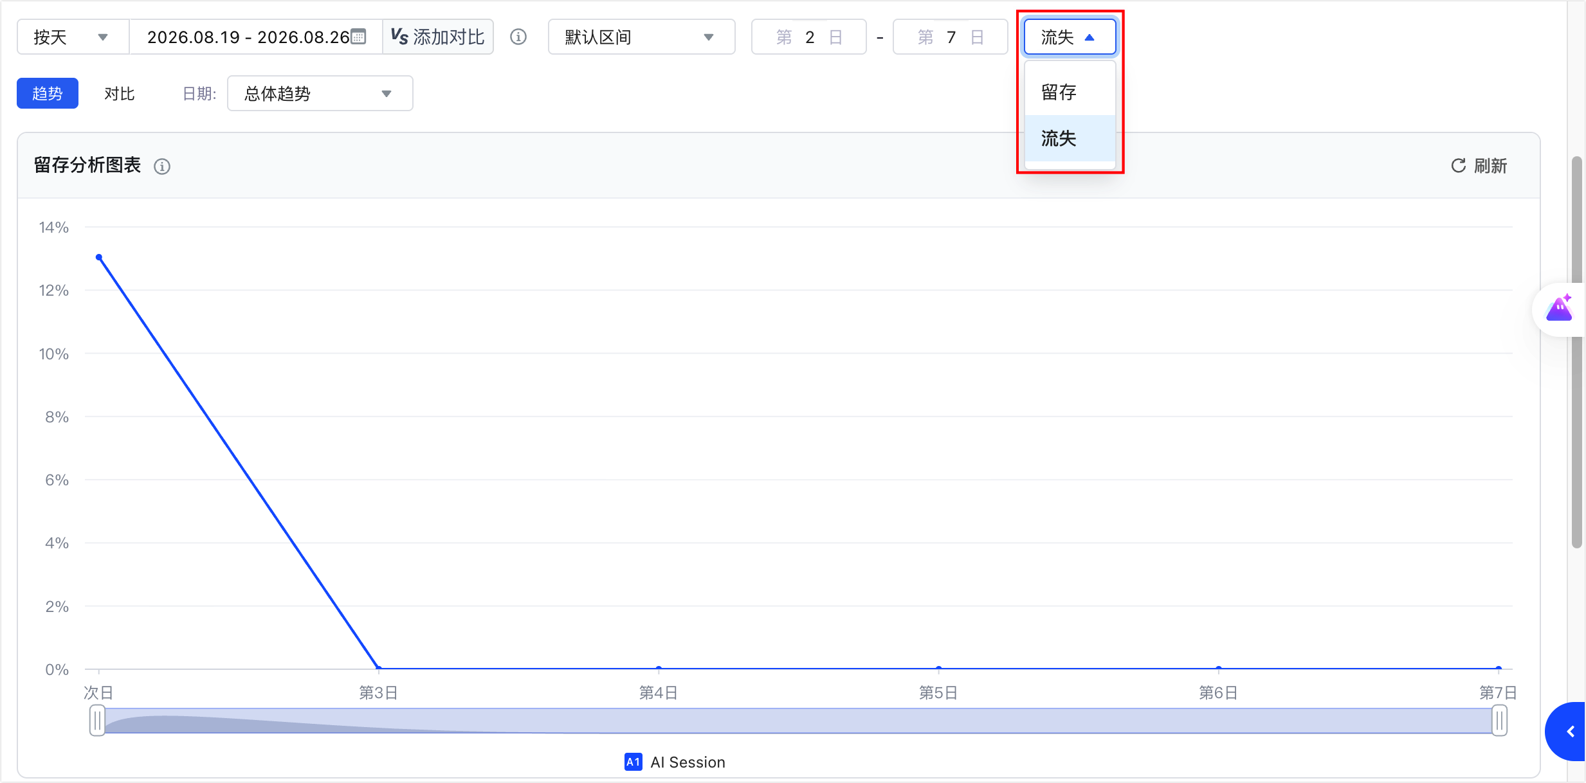Click the 刷新 refresh button

point(1479,166)
